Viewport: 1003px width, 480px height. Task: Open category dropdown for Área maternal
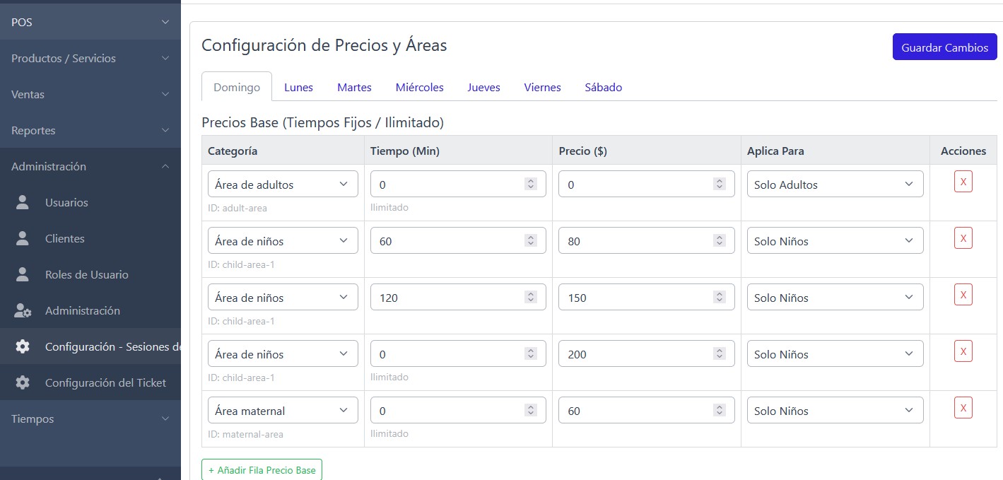[283, 410]
